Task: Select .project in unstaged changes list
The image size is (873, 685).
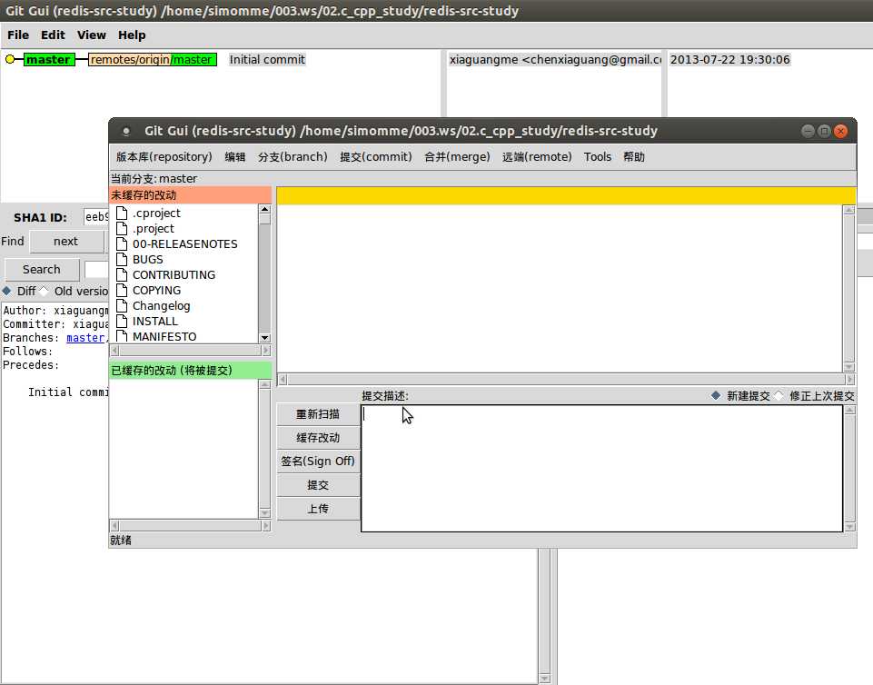Action: tap(154, 228)
